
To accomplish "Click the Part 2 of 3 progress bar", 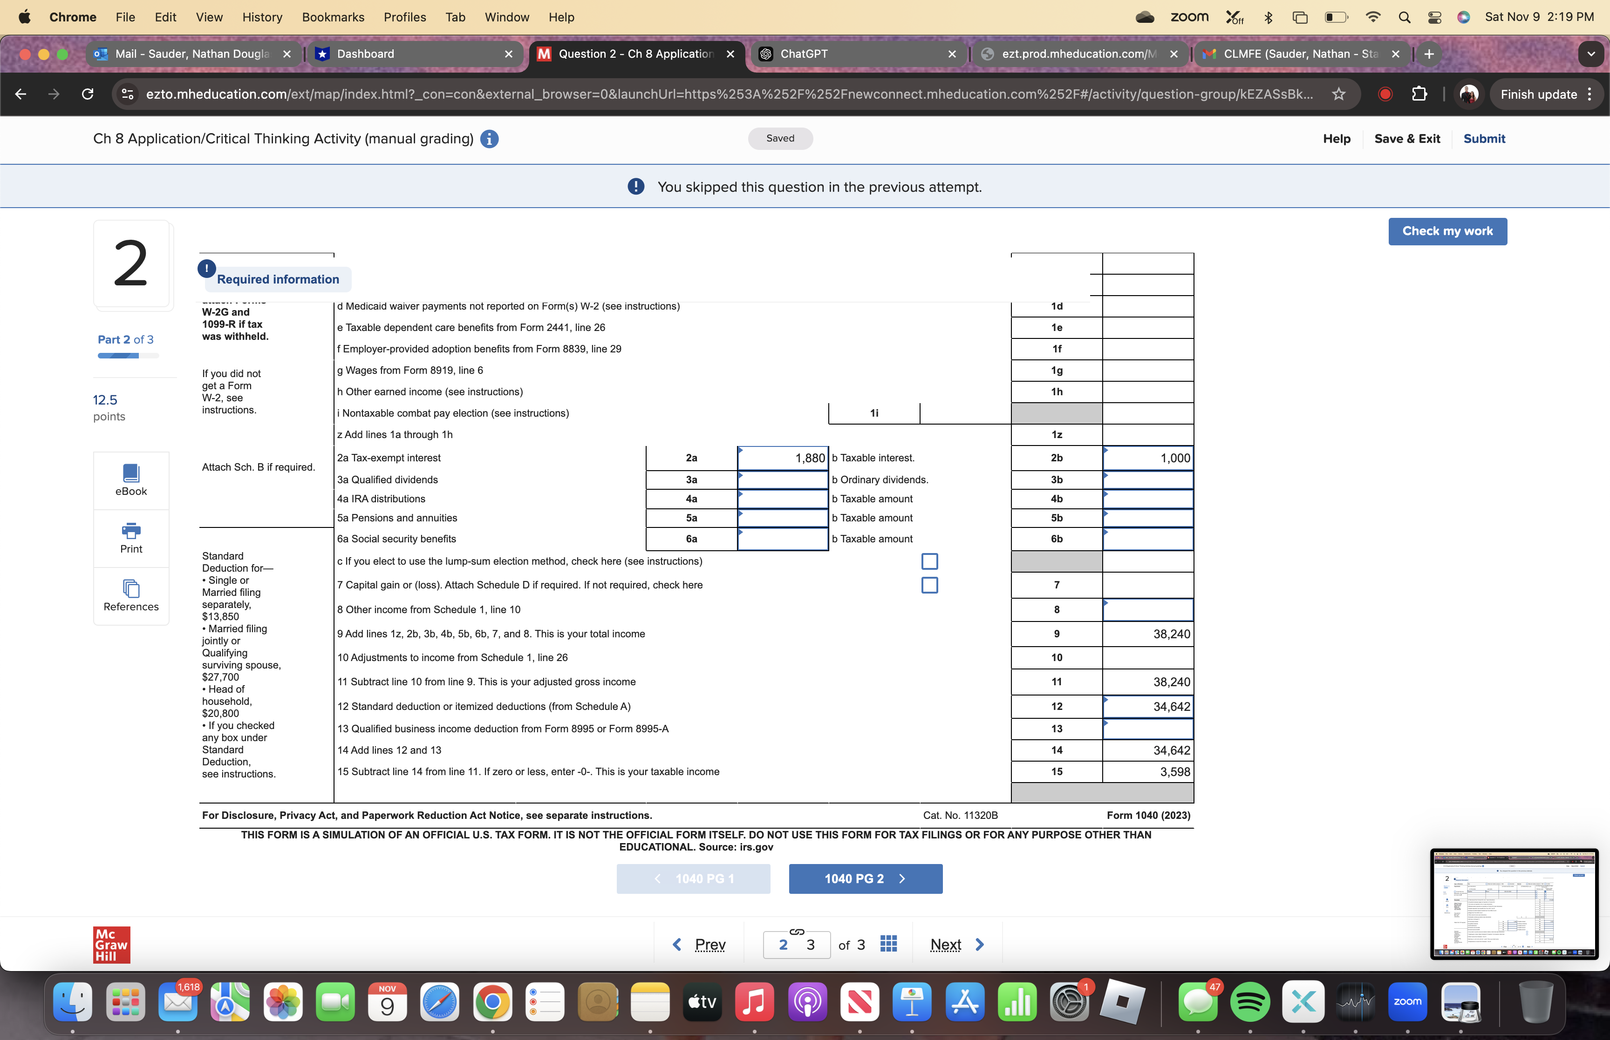I will pyautogui.click(x=129, y=356).
